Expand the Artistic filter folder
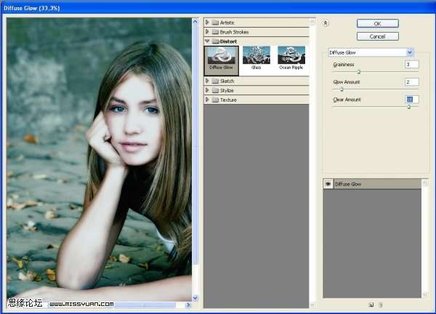Screen dimensions: 436x314 click(208, 23)
